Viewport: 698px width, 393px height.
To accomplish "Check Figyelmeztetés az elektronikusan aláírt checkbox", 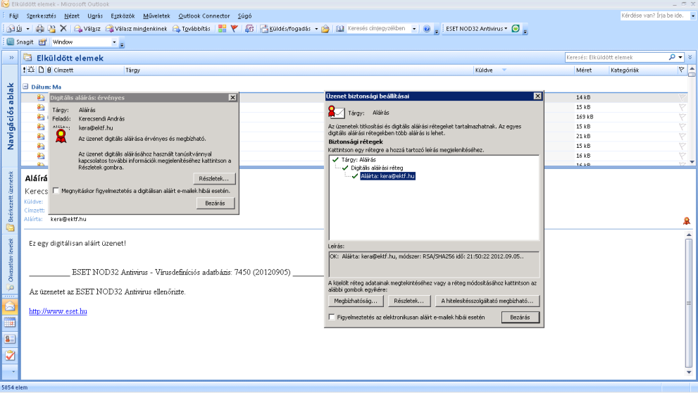I will (x=332, y=317).
